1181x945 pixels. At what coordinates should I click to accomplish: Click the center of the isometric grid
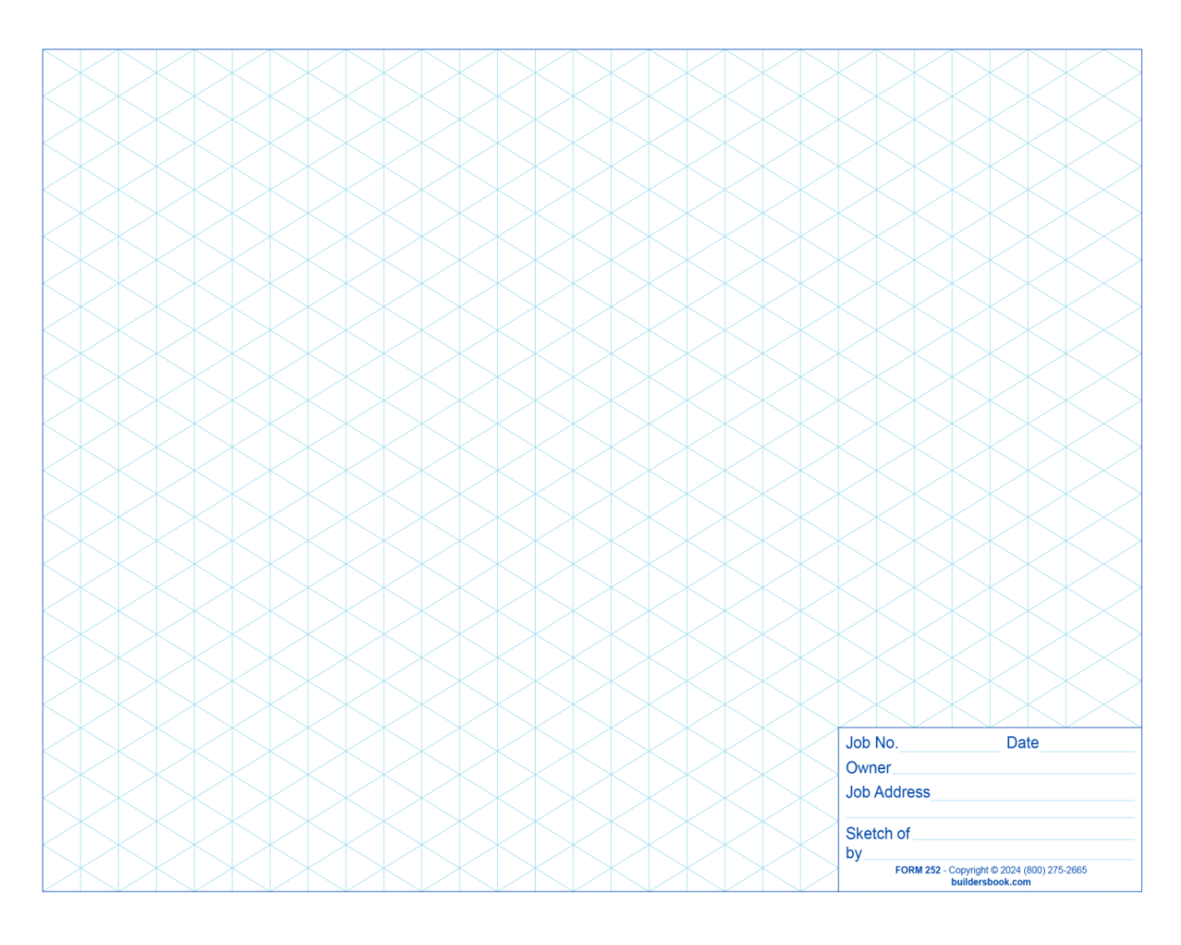point(590,470)
